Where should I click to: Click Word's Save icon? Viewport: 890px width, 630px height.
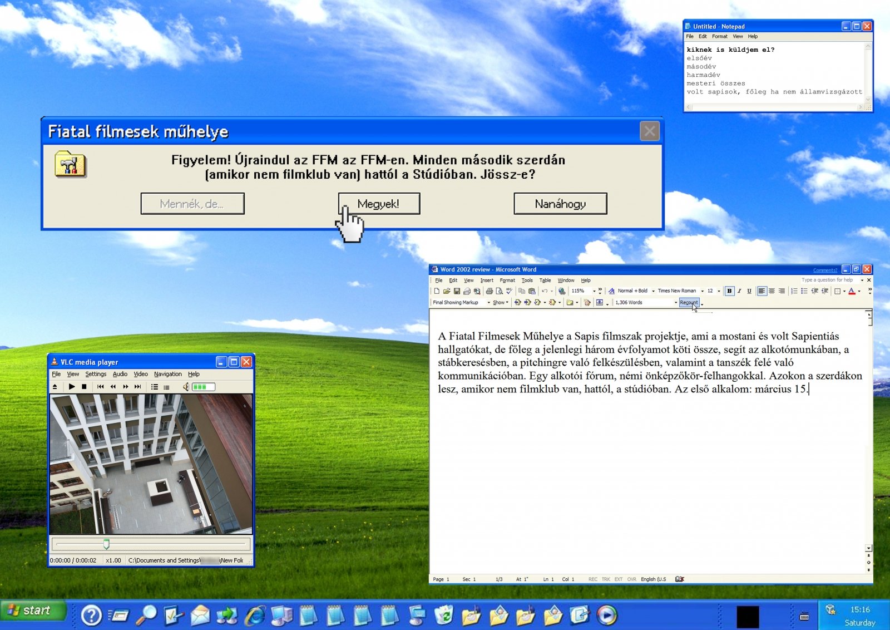pos(457,291)
